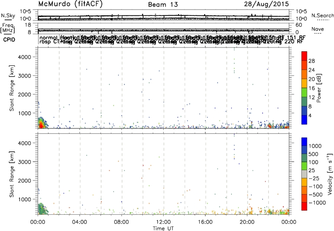Click the '4000' range tick on the power panel
The height and width of the screenshot is (231, 334).
[24, 57]
